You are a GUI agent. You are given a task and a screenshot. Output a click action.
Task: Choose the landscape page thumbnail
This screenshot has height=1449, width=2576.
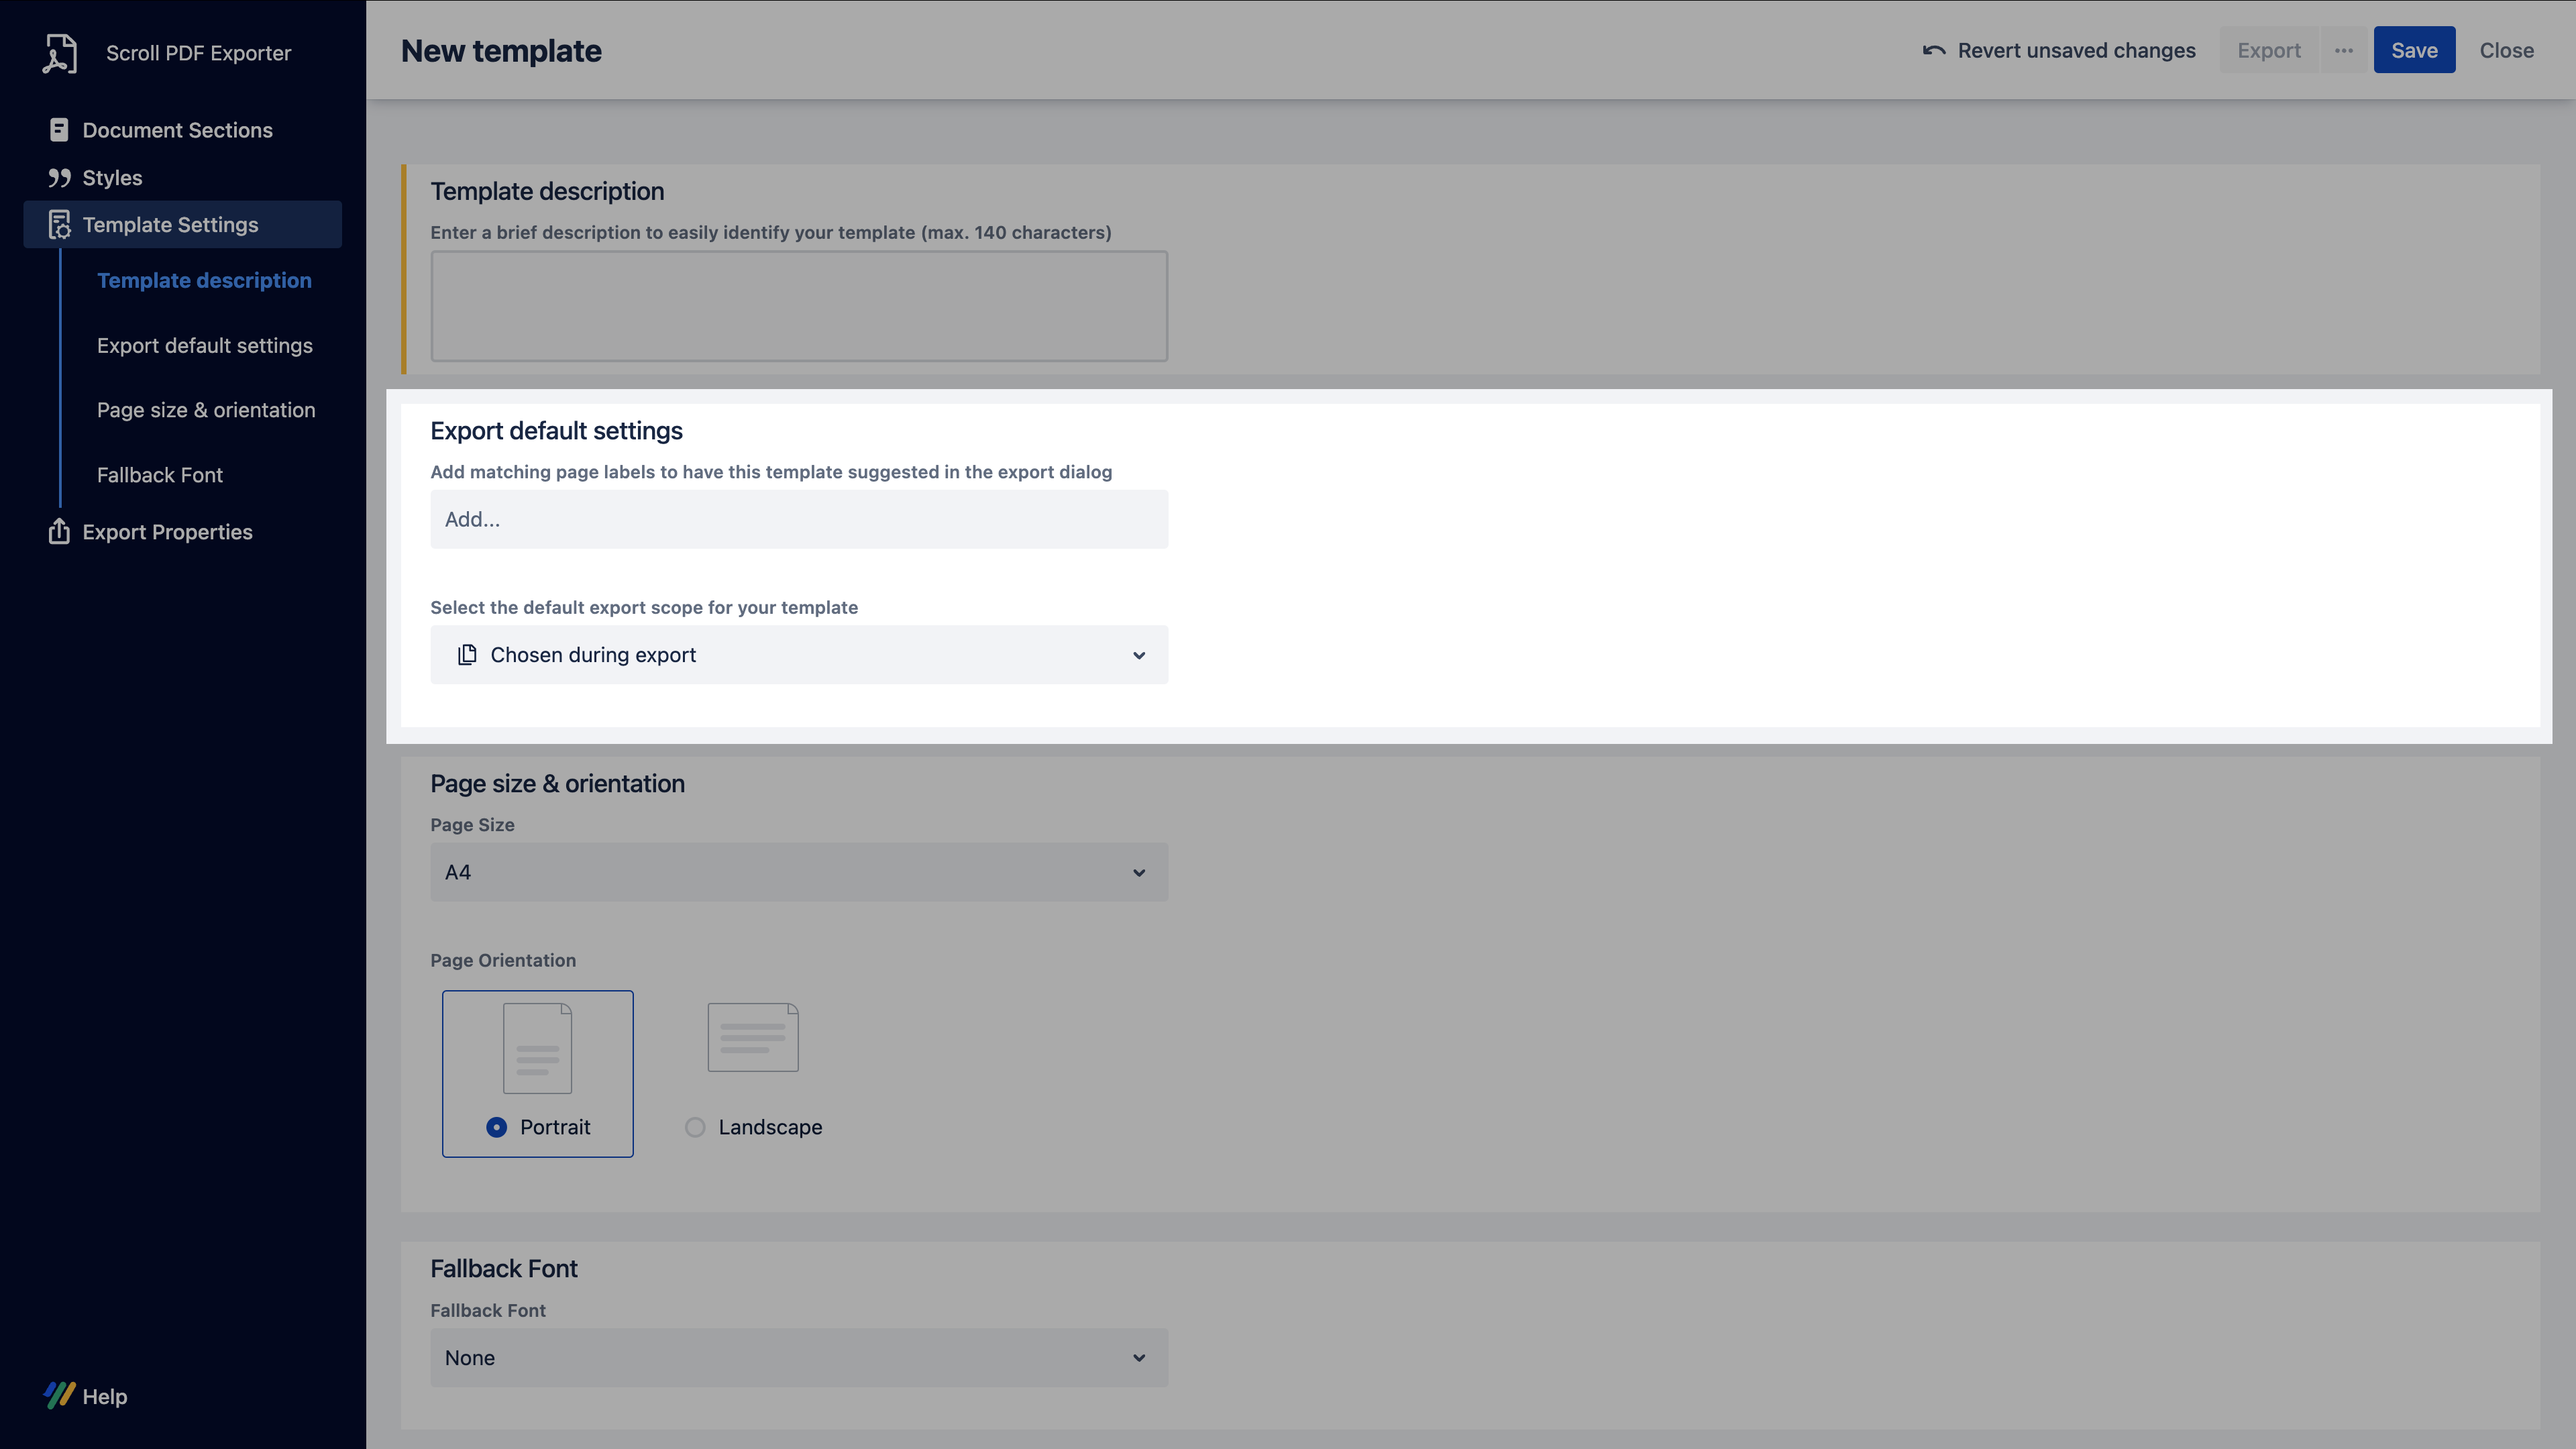click(x=753, y=1037)
